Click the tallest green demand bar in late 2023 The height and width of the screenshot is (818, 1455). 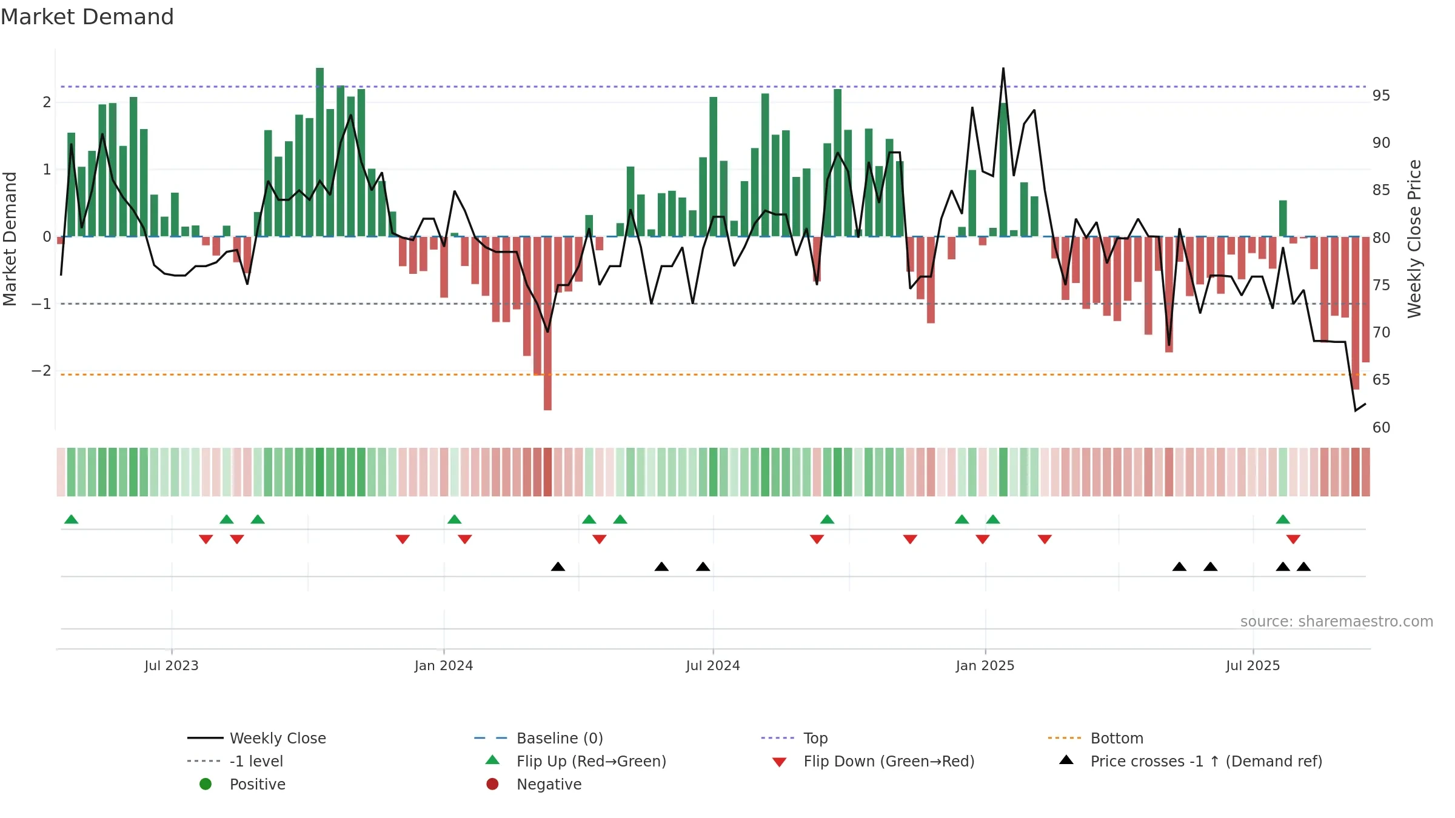click(319, 152)
